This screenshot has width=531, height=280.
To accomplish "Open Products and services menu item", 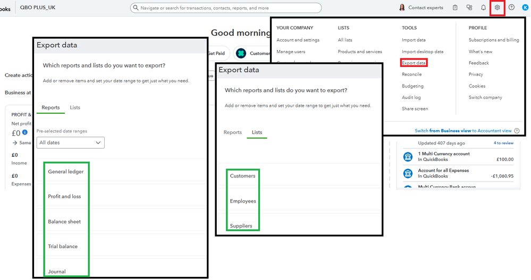I will tap(360, 52).
